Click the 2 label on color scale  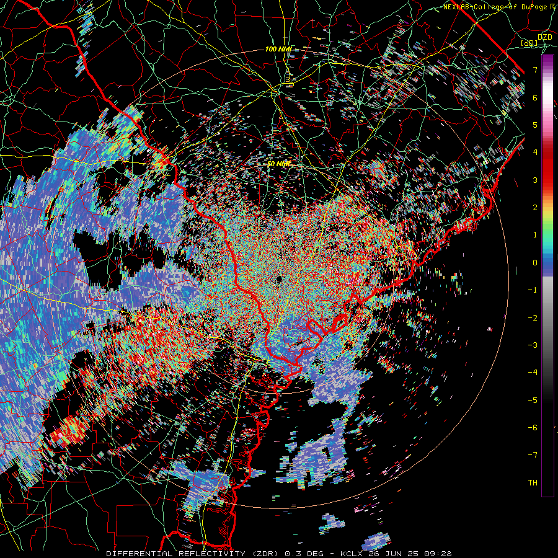coord(535,208)
